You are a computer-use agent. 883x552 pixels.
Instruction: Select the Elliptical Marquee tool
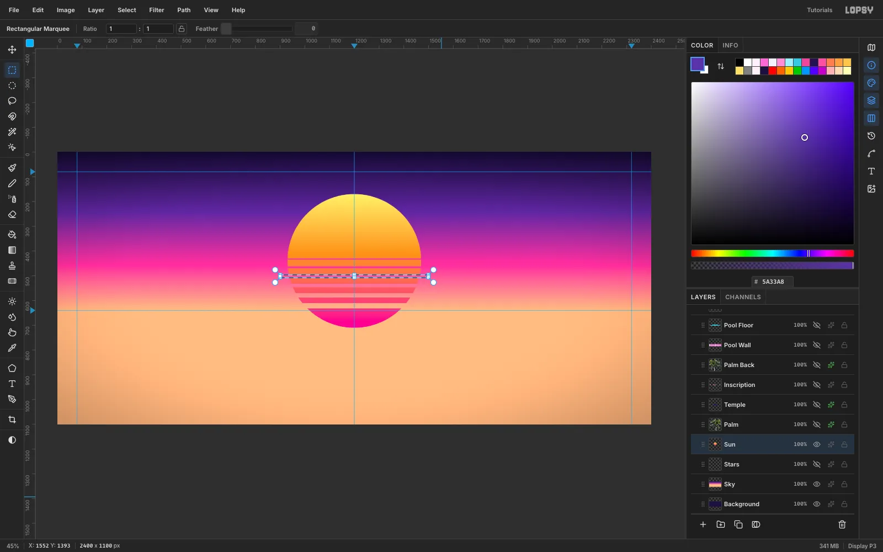(12, 86)
